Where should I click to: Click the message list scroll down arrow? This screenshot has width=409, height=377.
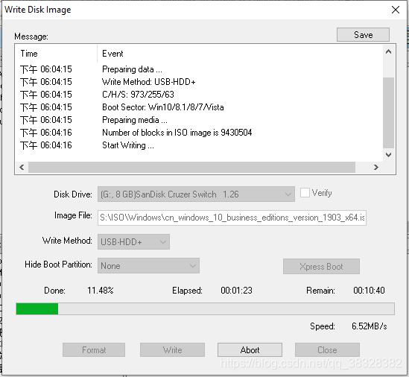(388, 155)
